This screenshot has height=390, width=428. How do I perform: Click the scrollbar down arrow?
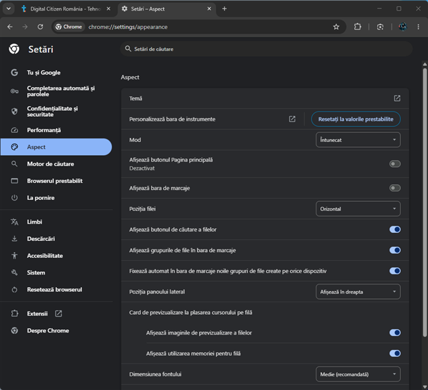click(x=425, y=387)
